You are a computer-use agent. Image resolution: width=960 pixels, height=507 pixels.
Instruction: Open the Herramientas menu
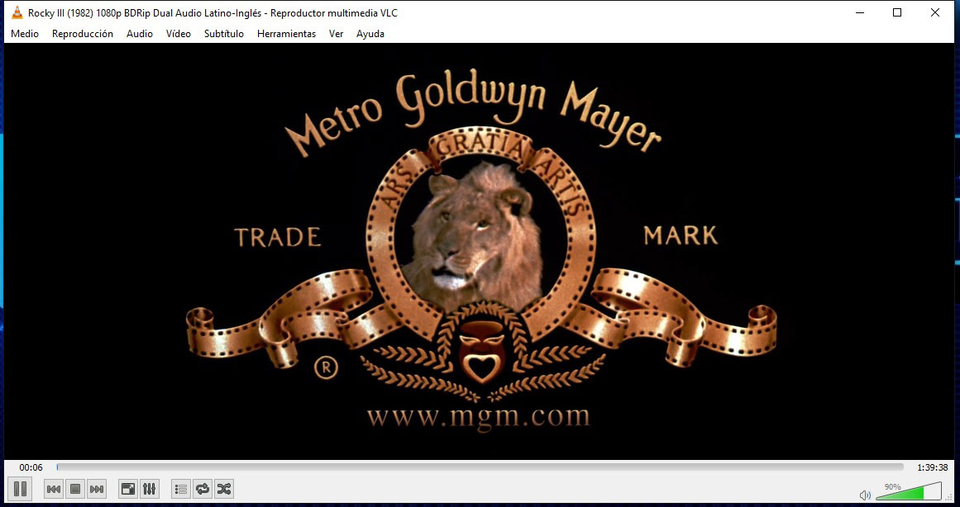[287, 34]
